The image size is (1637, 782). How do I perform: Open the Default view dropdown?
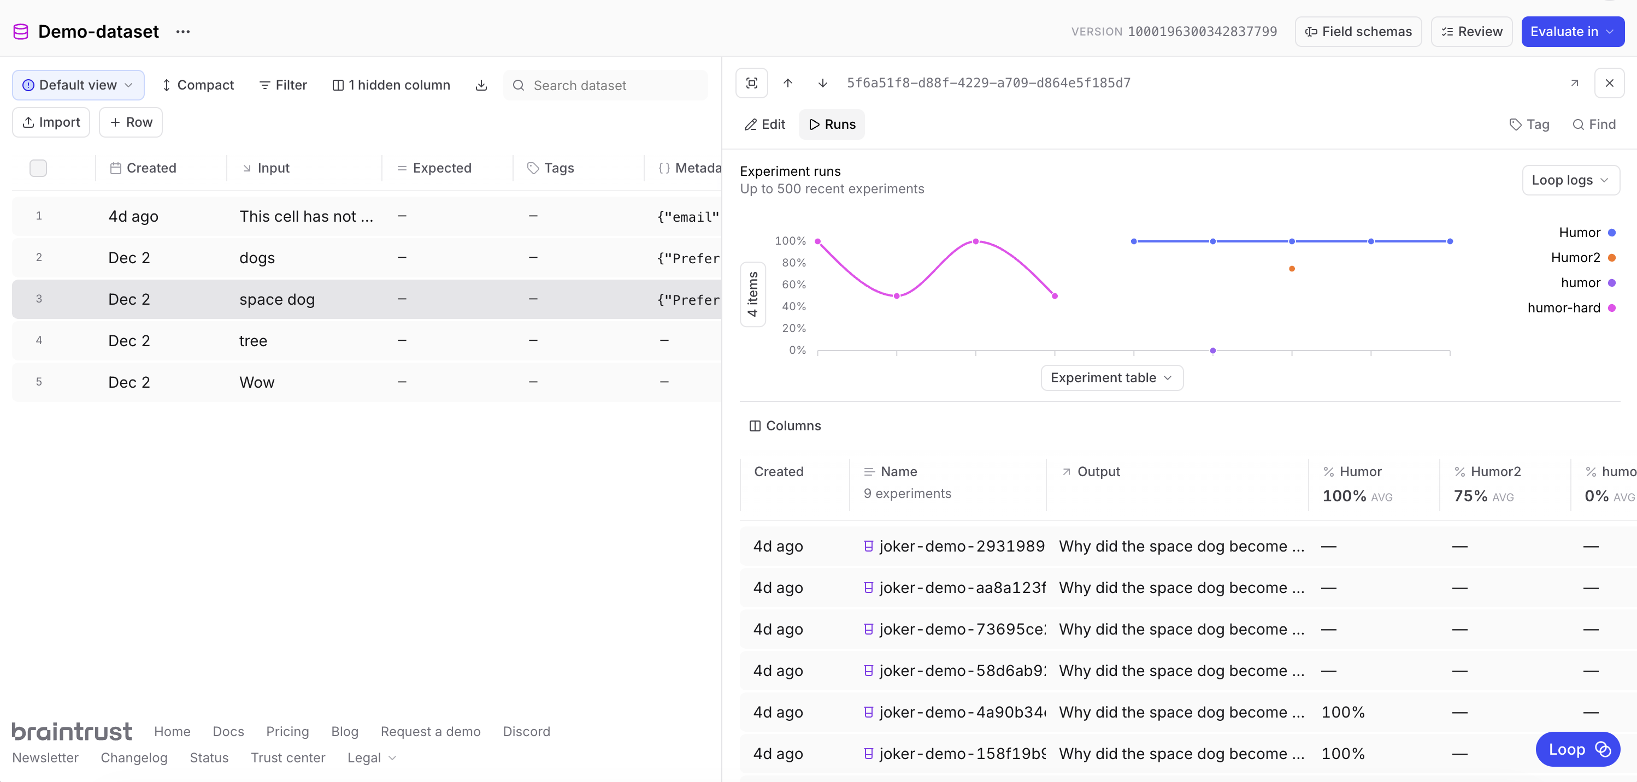78,85
